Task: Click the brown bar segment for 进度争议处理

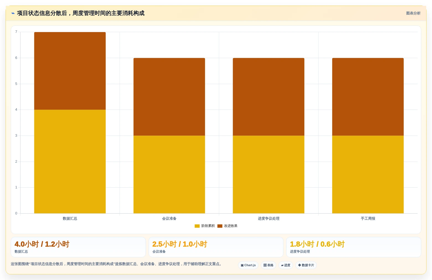Action: coord(268,97)
